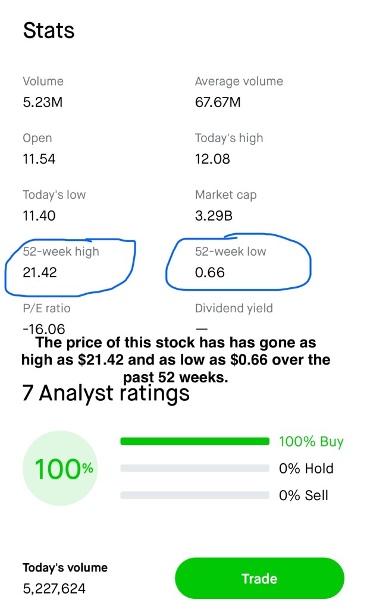Click the bold 52-week price annotation text

176,360
